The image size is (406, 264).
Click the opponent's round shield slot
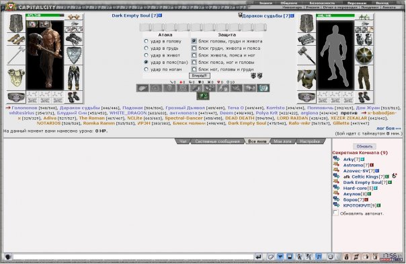[x=364, y=55]
